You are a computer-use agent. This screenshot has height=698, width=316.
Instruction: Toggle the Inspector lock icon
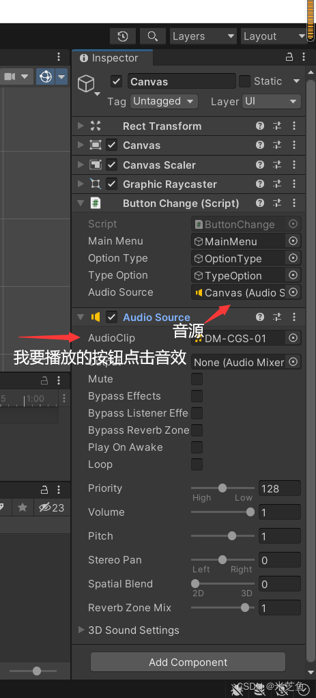tap(289, 57)
